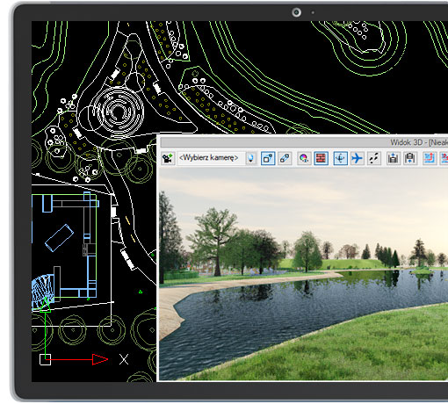Click the concentric circles feature in plan

coord(118,112)
